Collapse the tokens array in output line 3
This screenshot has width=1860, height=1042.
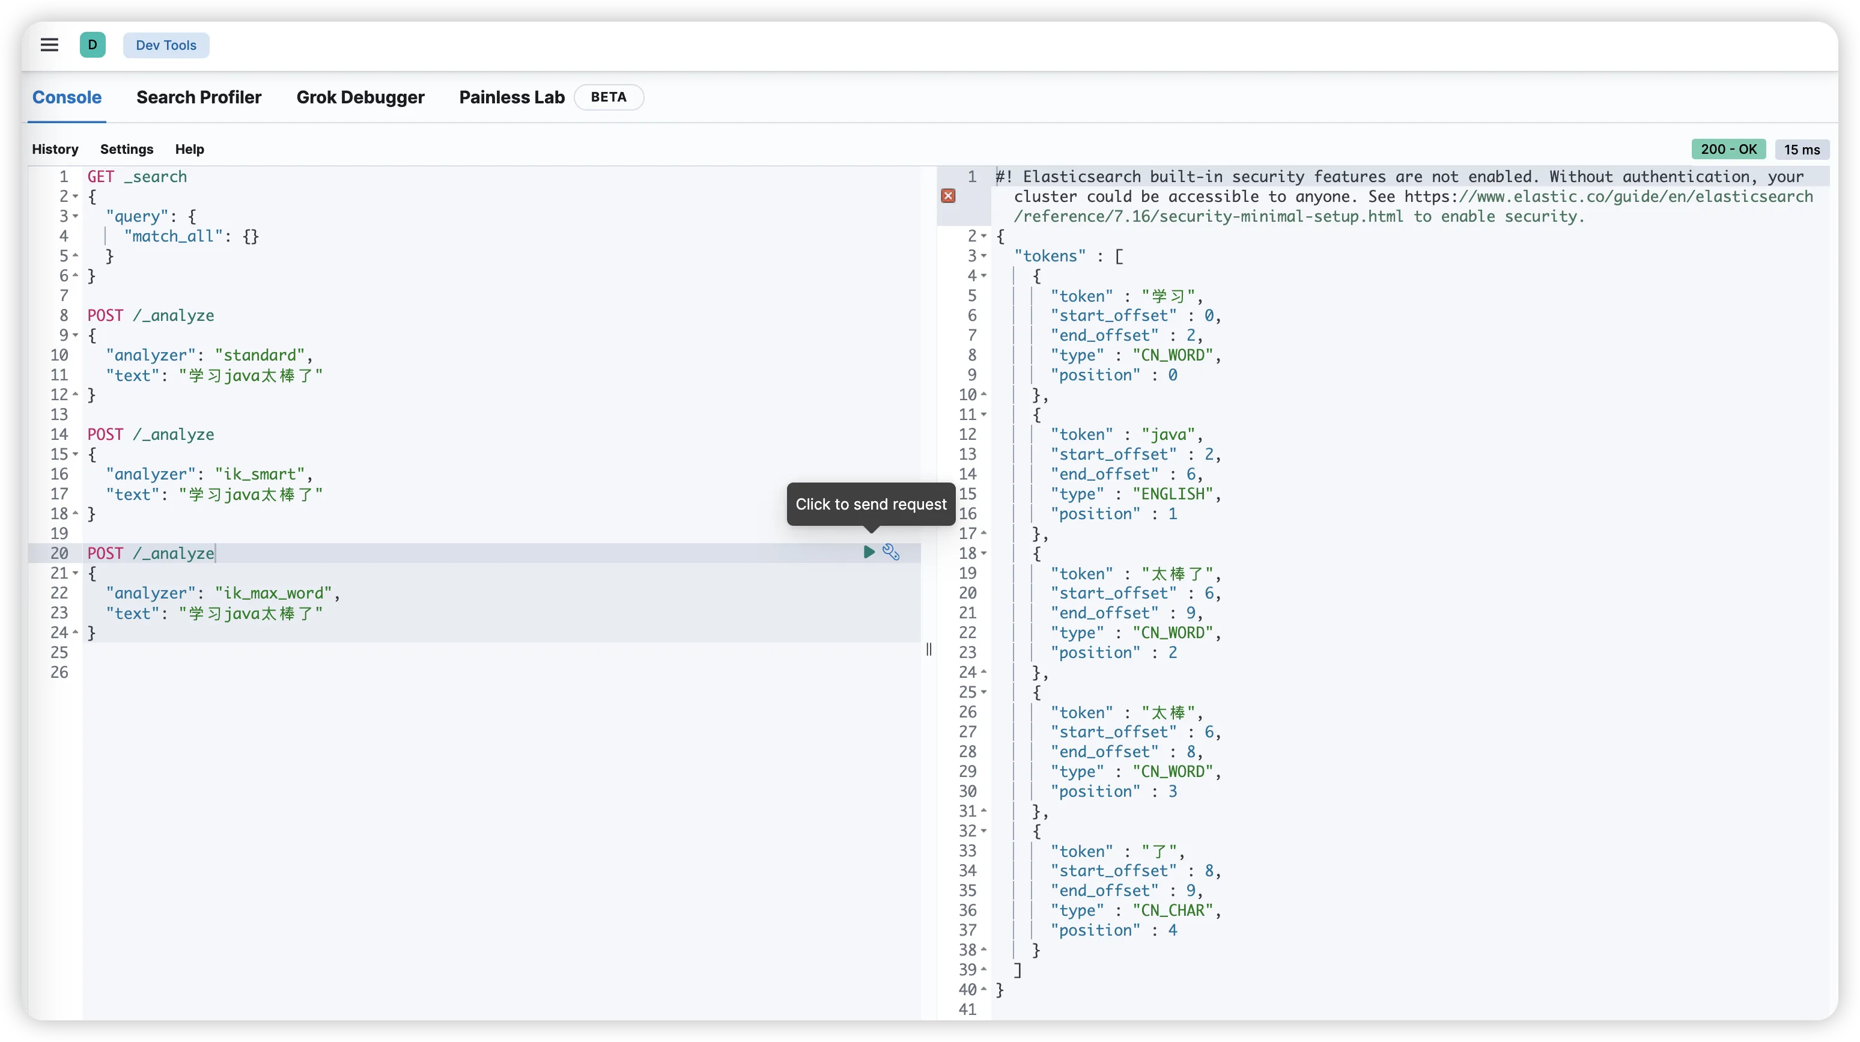[983, 257]
